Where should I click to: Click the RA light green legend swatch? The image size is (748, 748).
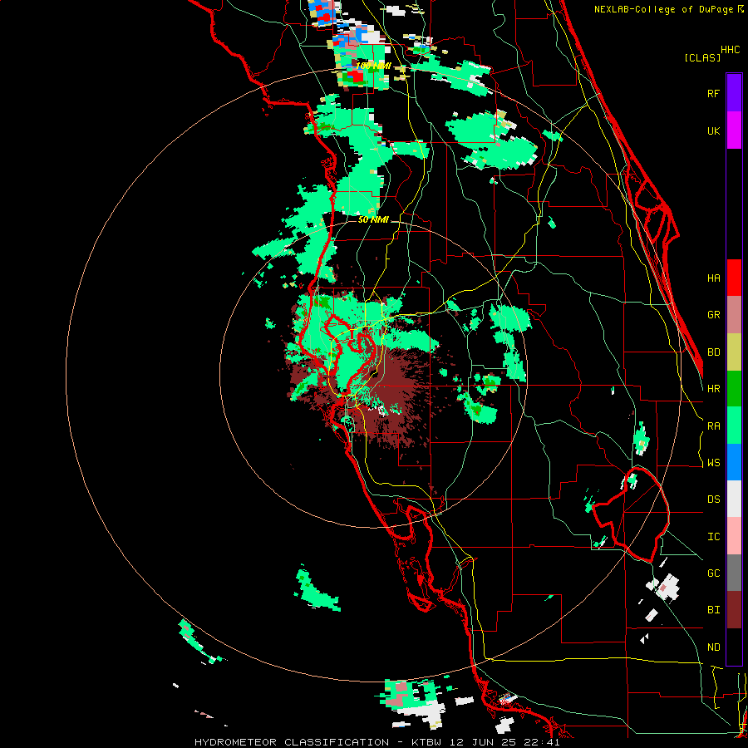click(x=734, y=426)
